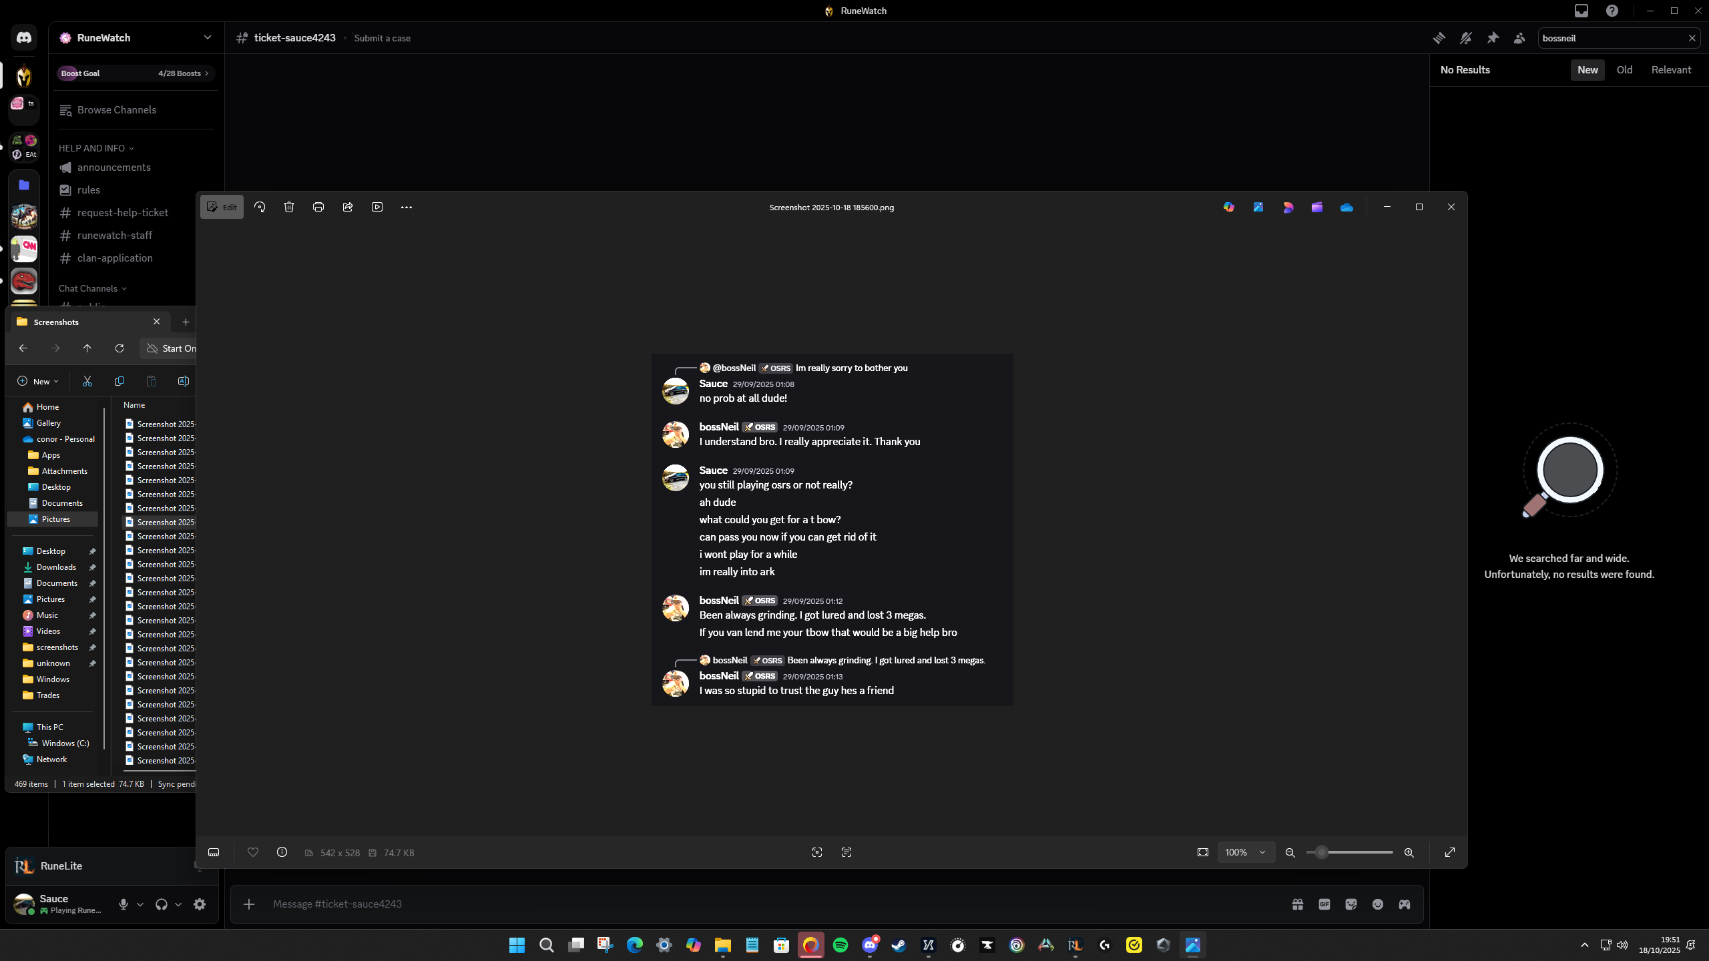Expand RuneWatch server dropdown menu
1709x961 pixels.
click(207, 37)
